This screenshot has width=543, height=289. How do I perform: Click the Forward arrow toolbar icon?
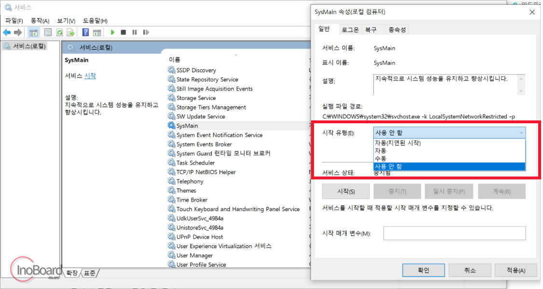tap(18, 32)
